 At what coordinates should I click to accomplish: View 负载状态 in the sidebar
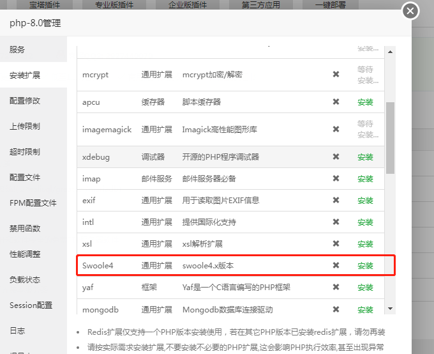33,279
